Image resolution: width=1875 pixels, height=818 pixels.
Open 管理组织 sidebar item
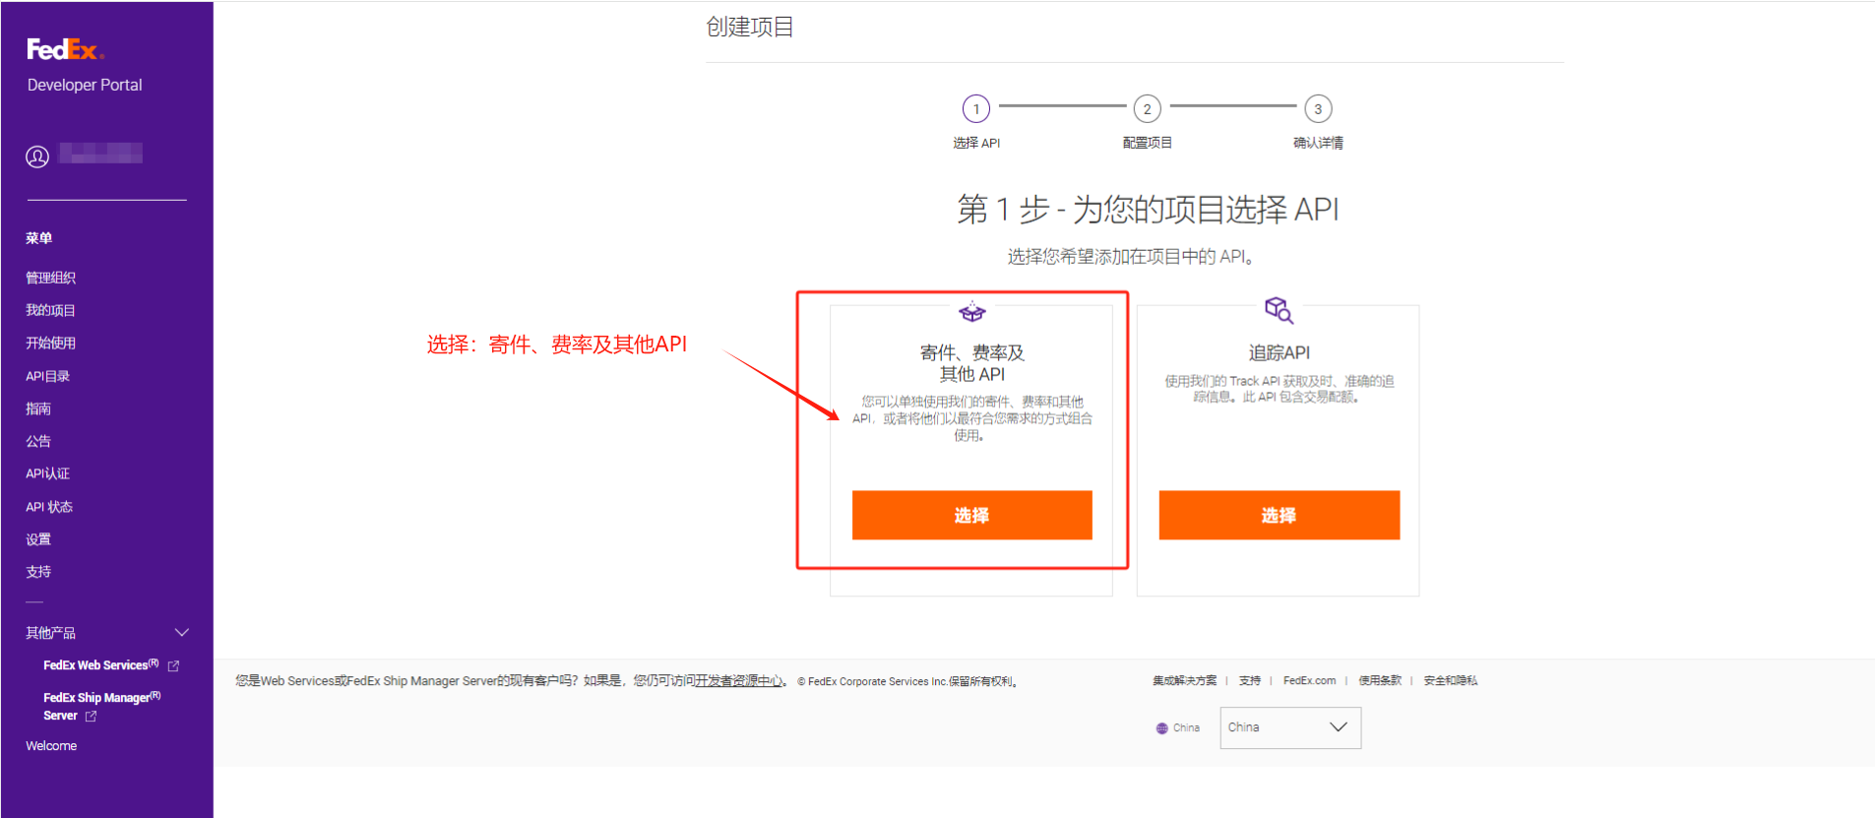pos(50,278)
